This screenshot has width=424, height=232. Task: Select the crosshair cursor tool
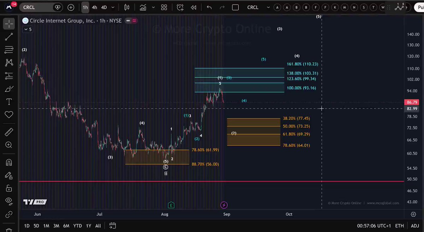pos(9,24)
